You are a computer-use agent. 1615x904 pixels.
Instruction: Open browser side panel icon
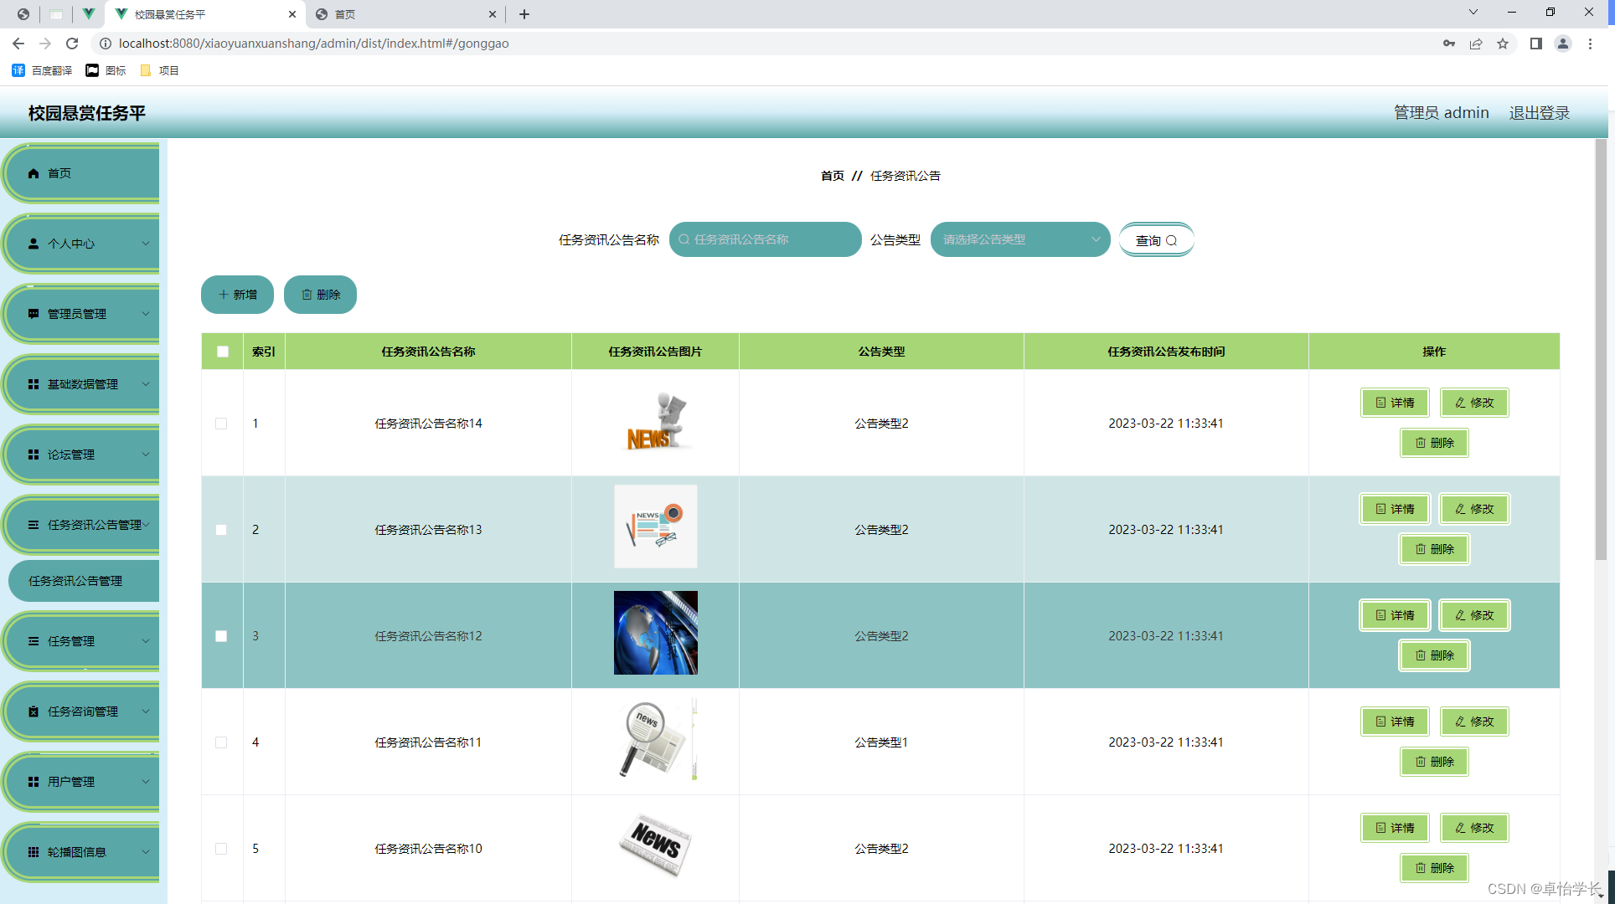click(x=1535, y=44)
